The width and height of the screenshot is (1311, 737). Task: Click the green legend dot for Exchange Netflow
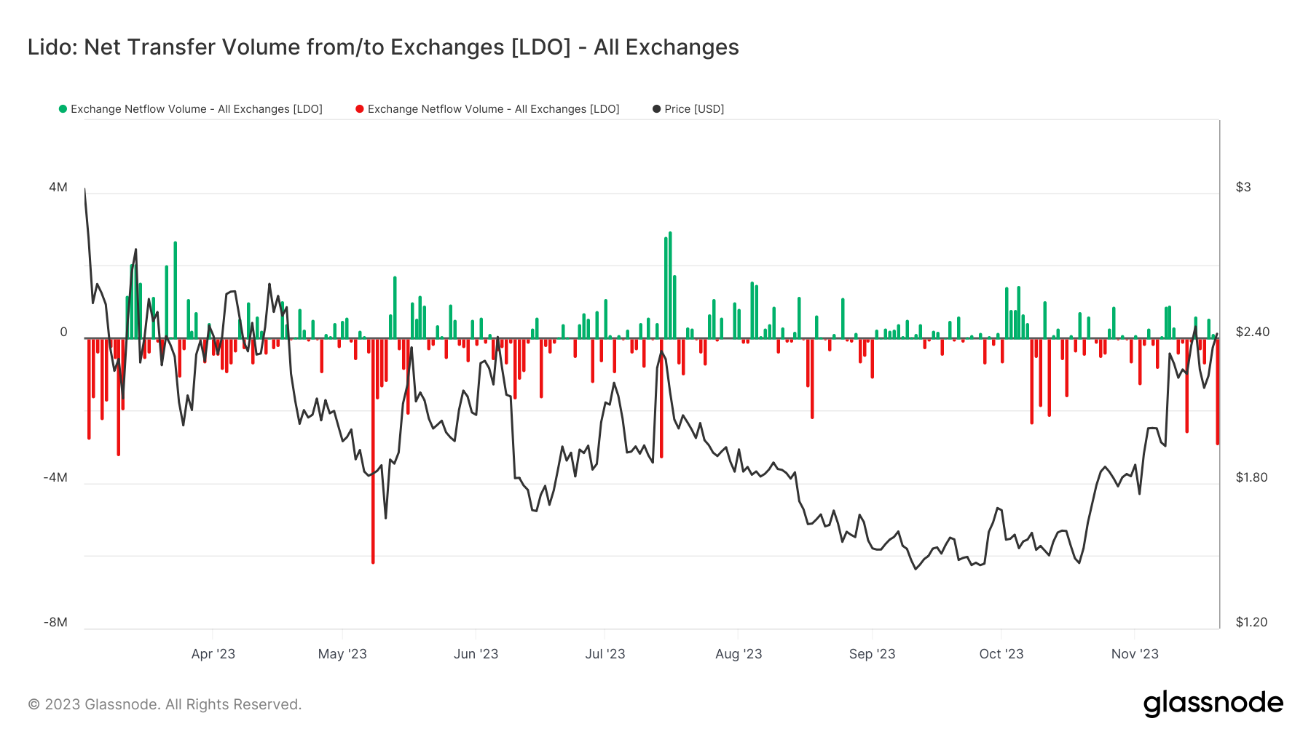[63, 109]
